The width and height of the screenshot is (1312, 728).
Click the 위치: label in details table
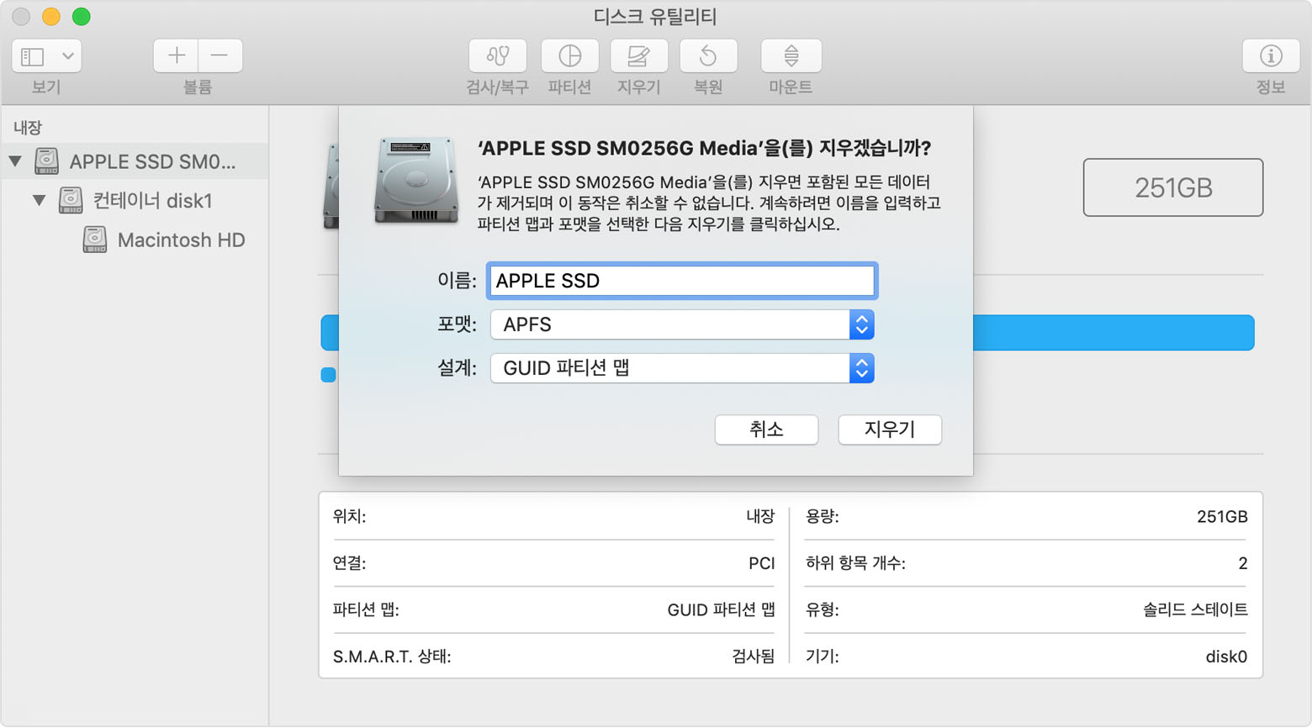349,516
